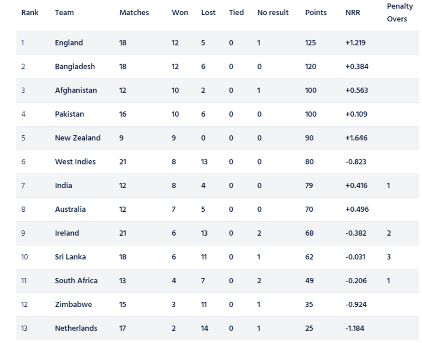This screenshot has width=422, height=343.
Task: Click the Sri Lanka team name
Action: [x=70, y=257]
